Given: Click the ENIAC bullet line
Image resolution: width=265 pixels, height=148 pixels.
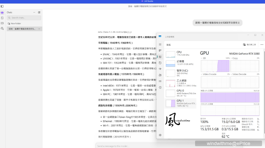Looking at the screenshot, I should tap(130, 54).
